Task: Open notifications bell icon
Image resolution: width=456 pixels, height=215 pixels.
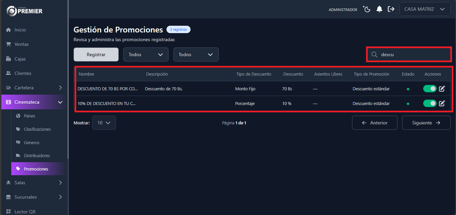Action: point(379,9)
